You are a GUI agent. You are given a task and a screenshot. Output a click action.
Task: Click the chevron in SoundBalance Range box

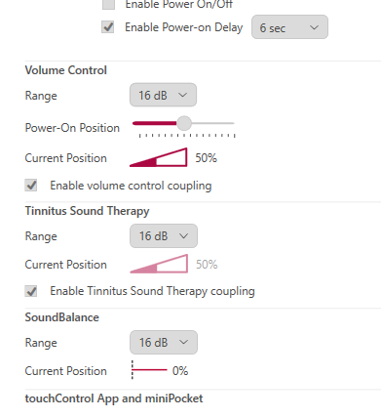pyautogui.click(x=183, y=342)
